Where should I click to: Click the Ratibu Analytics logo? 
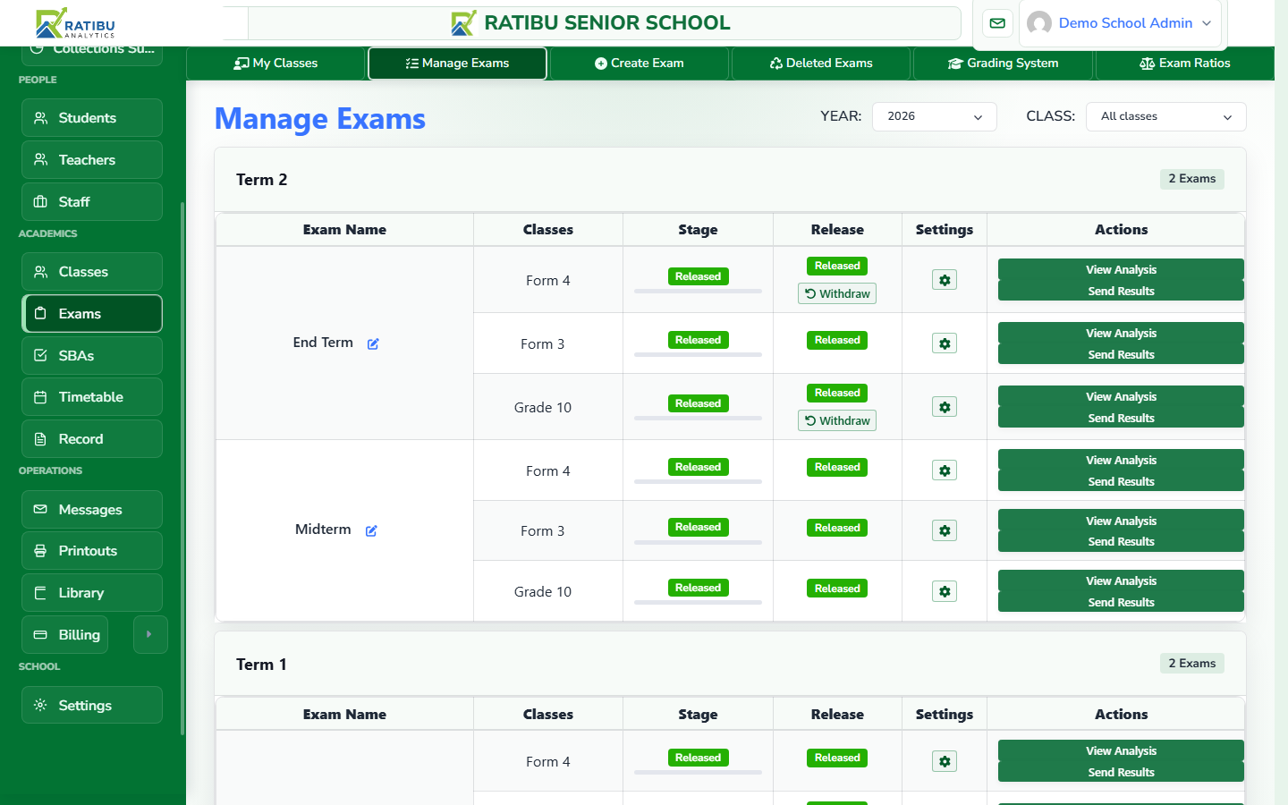coord(76,23)
